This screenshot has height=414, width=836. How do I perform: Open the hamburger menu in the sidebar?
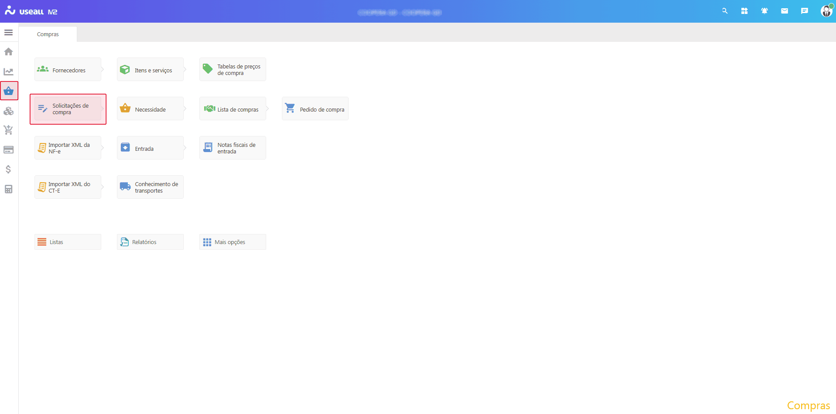coord(8,33)
